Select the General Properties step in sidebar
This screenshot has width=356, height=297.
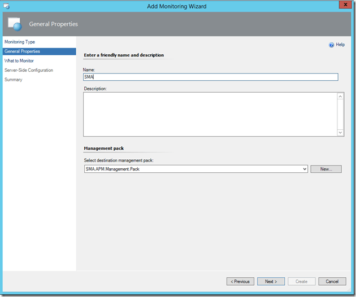coord(21,51)
